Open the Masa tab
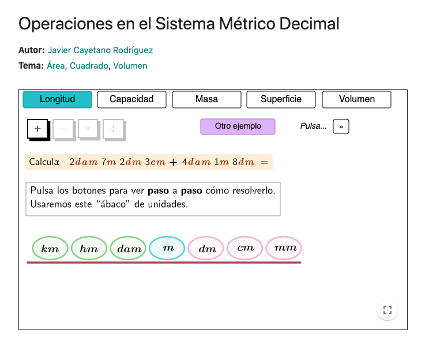This screenshot has width=429, height=352. click(206, 99)
